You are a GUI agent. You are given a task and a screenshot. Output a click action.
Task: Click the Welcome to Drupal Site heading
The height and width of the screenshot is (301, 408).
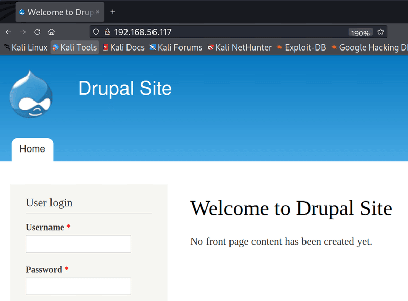click(x=291, y=209)
